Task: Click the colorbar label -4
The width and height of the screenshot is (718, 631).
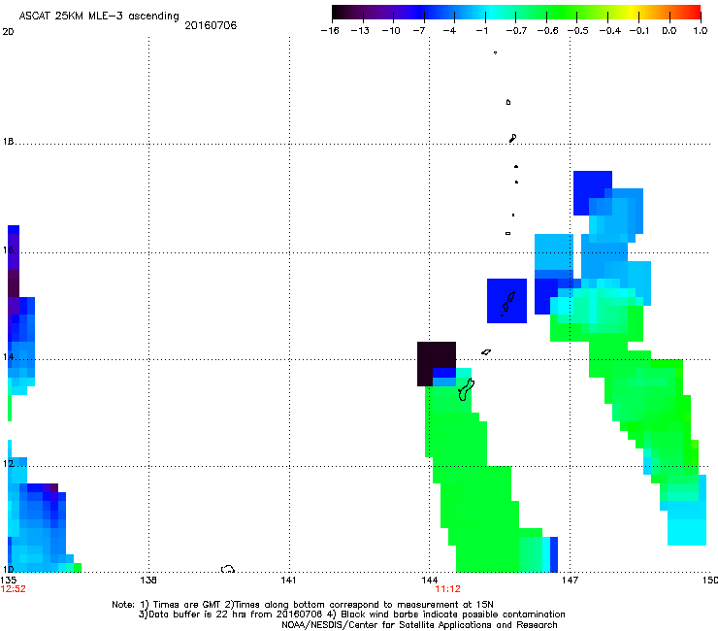Action: tap(449, 31)
